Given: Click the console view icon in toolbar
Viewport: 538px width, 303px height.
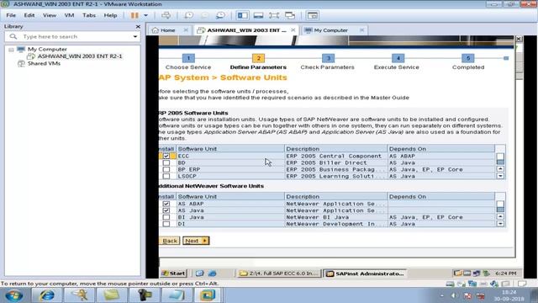Looking at the screenshot, I should 312,15.
